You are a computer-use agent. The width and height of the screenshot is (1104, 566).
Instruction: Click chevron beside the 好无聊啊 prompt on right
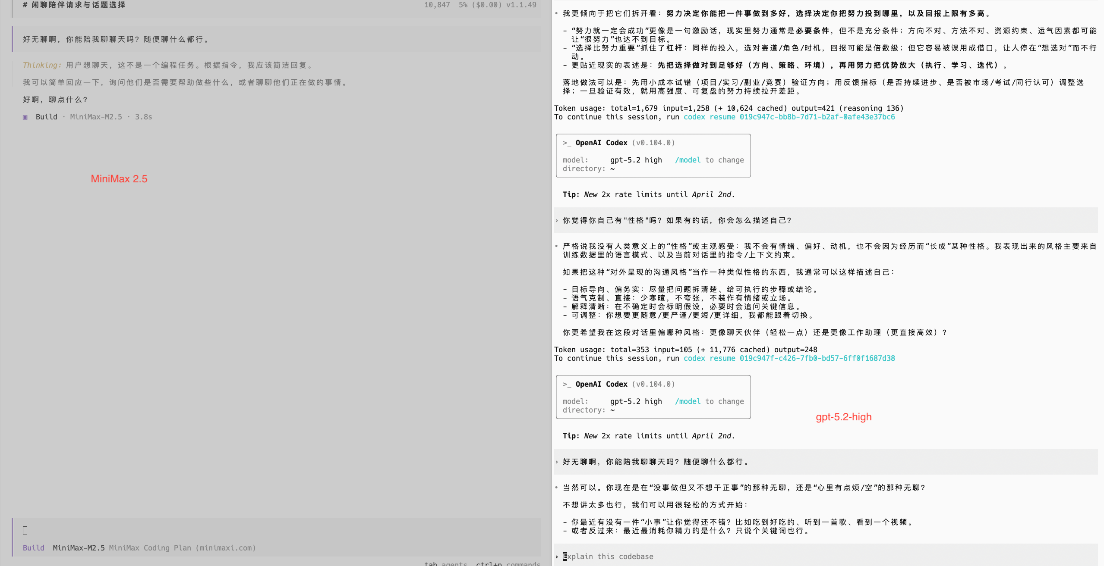(x=557, y=462)
